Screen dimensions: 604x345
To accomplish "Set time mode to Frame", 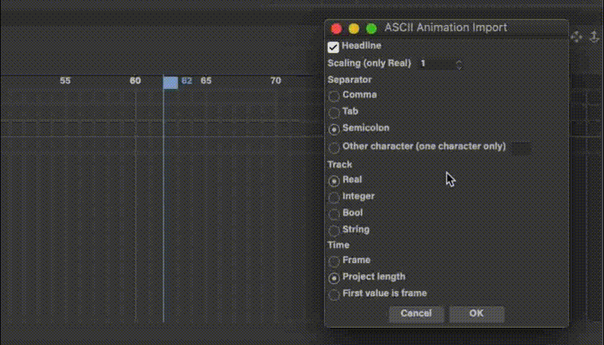I will tap(334, 261).
